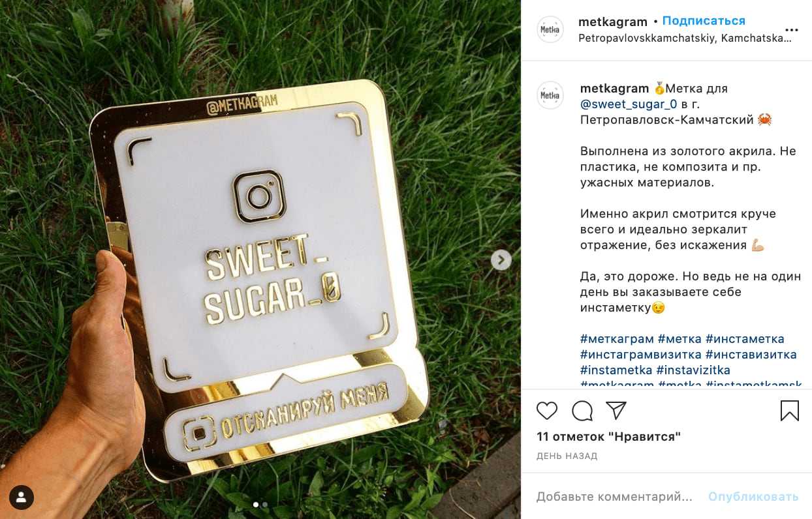Open the metkagram username in header
The width and height of the screenshot is (812, 519).
tap(613, 21)
